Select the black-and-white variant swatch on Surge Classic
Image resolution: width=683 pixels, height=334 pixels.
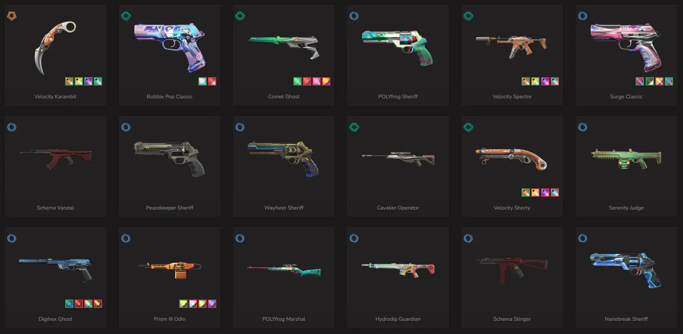click(x=650, y=81)
